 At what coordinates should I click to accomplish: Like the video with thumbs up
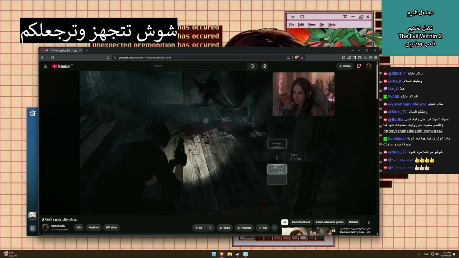(x=199, y=228)
